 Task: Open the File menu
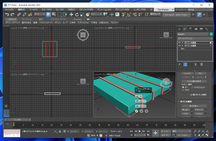click(9, 9)
